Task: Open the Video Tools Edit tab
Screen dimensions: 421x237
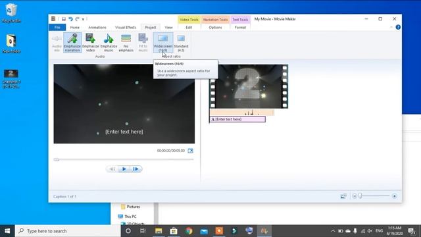Action: tap(189, 28)
